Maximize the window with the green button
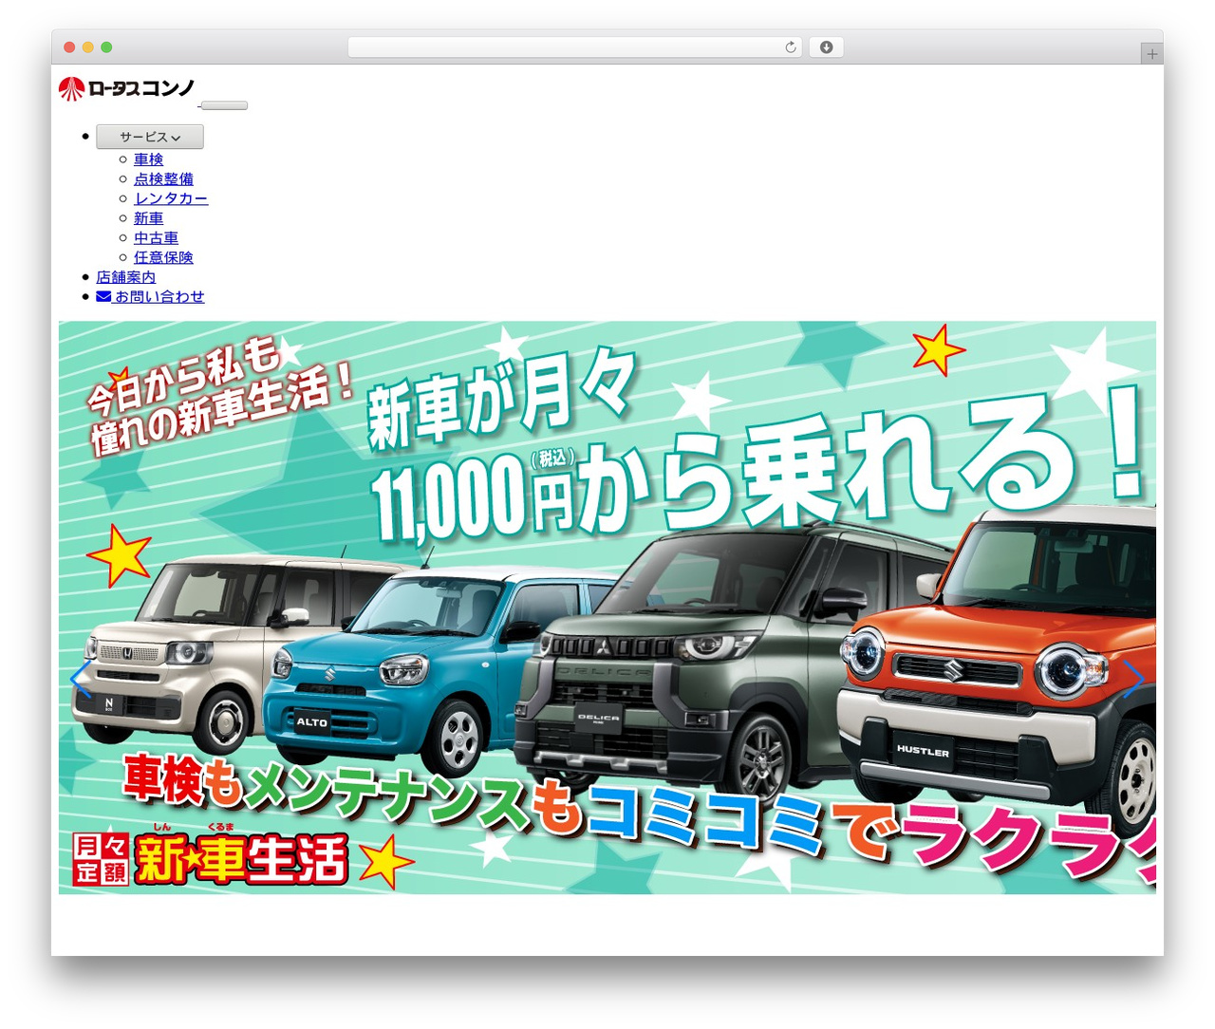Viewport: 1215px width, 1029px height. 106,47
